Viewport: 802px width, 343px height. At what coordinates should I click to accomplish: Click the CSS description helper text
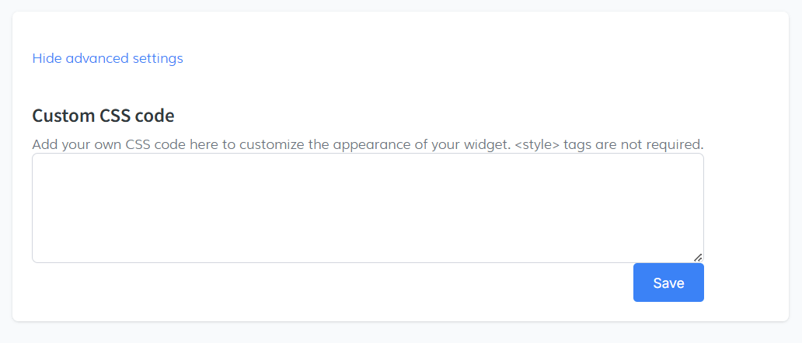tap(368, 144)
